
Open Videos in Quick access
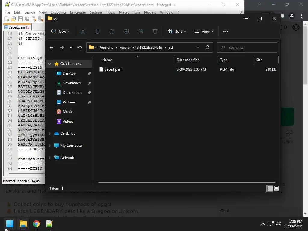[68, 122]
